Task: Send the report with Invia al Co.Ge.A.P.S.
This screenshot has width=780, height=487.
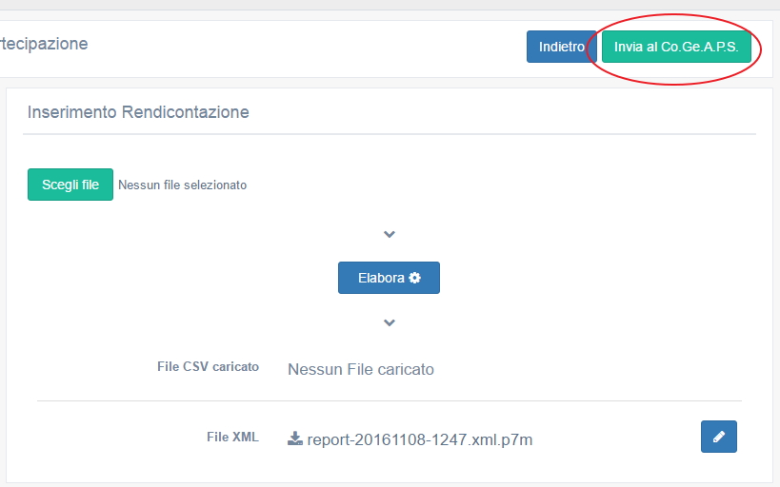Action: click(676, 47)
